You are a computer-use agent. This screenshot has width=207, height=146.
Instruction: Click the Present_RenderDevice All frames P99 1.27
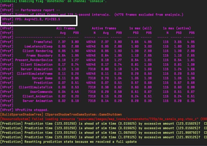(75, 60)
